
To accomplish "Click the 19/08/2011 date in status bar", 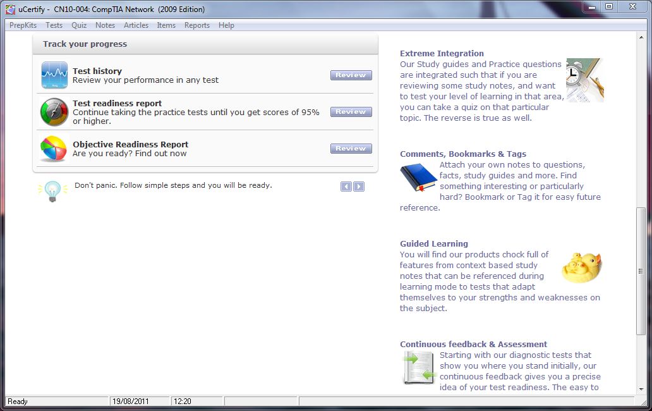I will pyautogui.click(x=130, y=402).
